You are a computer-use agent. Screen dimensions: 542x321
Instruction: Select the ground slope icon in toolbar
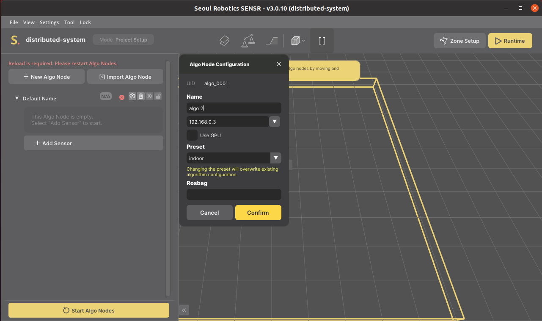(272, 41)
